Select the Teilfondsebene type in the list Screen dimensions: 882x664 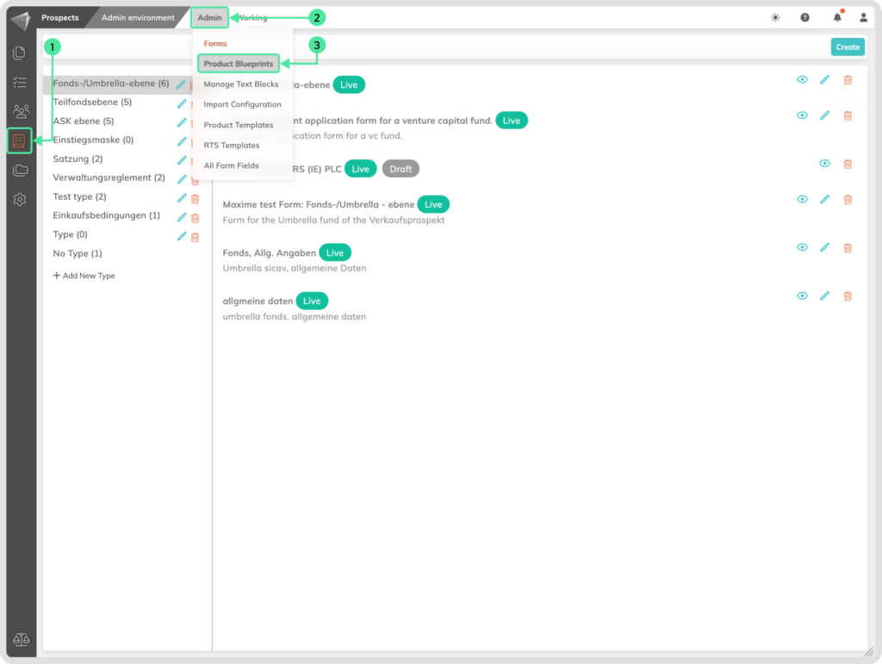coord(90,102)
